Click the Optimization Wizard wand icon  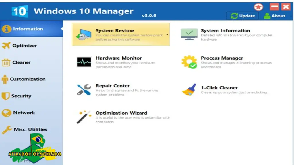click(x=84, y=117)
